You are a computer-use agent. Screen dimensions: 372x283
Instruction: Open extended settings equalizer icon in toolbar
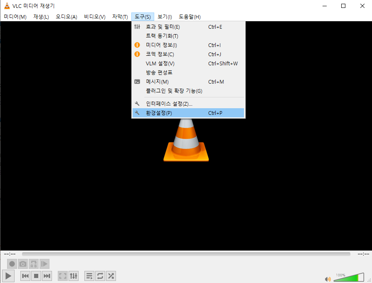pyautogui.click(x=74, y=276)
